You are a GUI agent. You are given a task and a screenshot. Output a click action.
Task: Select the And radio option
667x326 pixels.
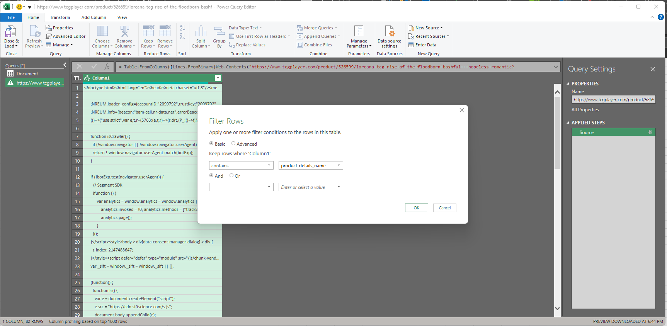[211, 176]
